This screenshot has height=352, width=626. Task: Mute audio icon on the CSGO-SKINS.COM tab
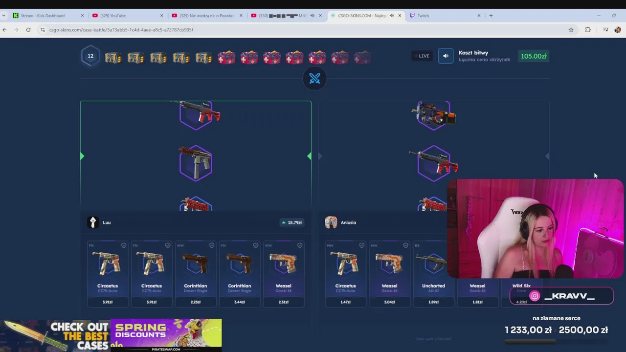(x=391, y=16)
